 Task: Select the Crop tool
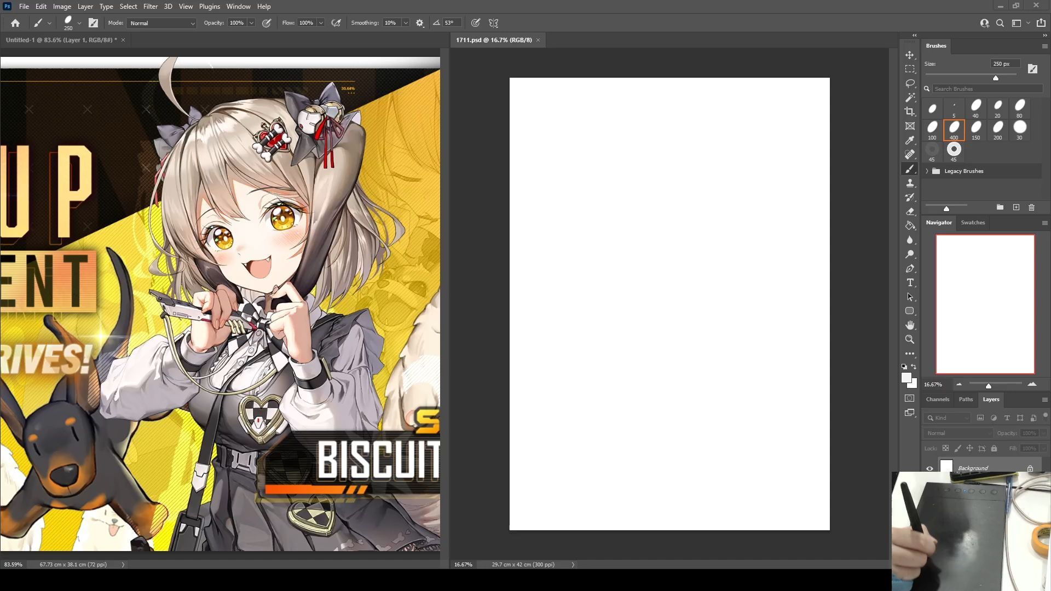point(910,112)
